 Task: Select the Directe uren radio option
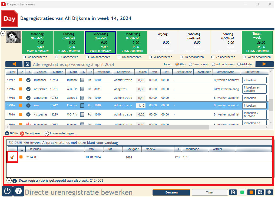(x=190, y=64)
